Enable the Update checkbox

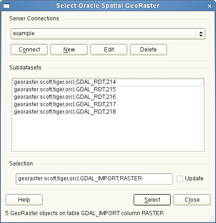click(x=179, y=178)
